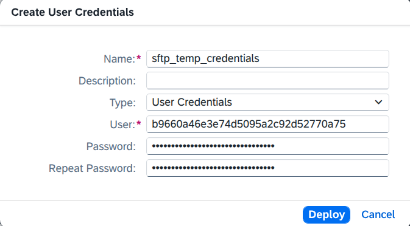Click the Repeat Password label text
This screenshot has width=410, height=226.
click(93, 168)
